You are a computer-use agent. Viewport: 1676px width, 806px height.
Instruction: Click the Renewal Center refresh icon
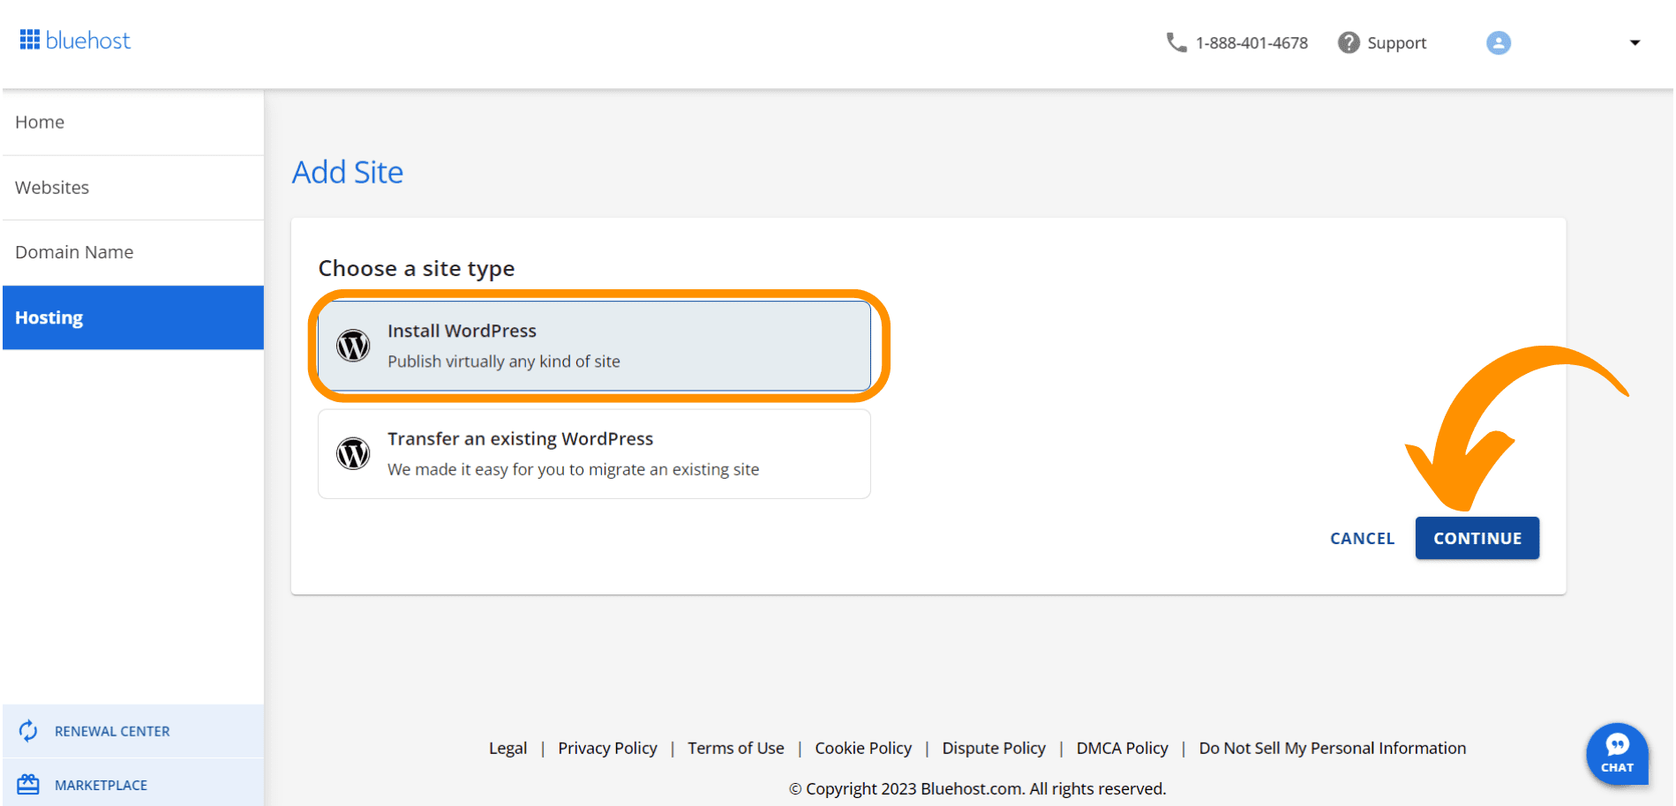point(28,731)
